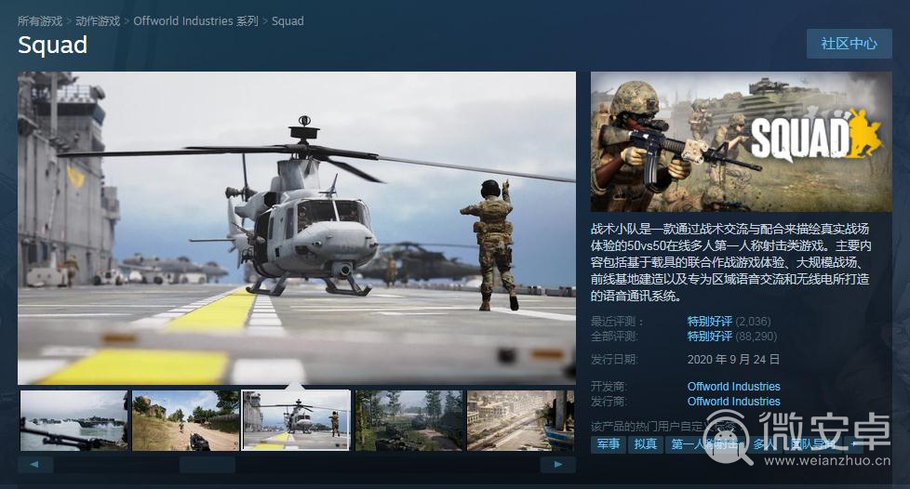The height and width of the screenshot is (489, 910).
Task: Click the 全部评测 label
Action: (614, 337)
